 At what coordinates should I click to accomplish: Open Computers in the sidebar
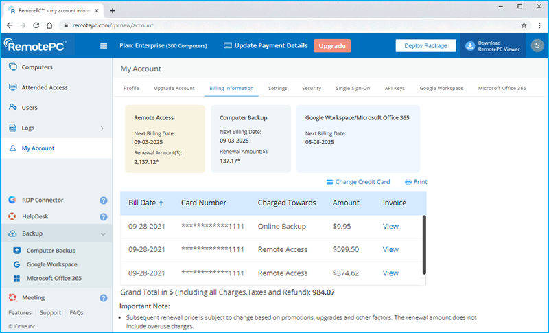coord(37,67)
